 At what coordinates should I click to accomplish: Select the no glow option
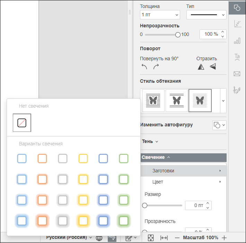[22, 123]
